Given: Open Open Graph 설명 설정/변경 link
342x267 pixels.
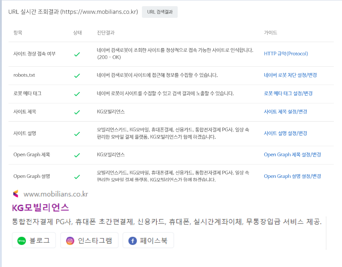Looking at the screenshot, I should pyautogui.click(x=292, y=176).
